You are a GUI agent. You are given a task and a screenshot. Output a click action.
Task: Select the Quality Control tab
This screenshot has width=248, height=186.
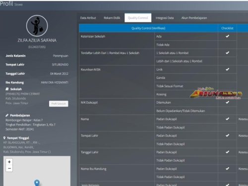(138, 18)
